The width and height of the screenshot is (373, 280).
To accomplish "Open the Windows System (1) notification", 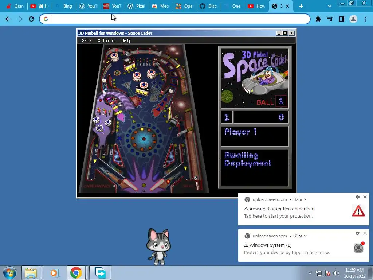I will click(x=303, y=245).
